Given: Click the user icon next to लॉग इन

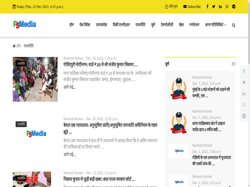Looking at the screenshot, I should [x=166, y=7].
